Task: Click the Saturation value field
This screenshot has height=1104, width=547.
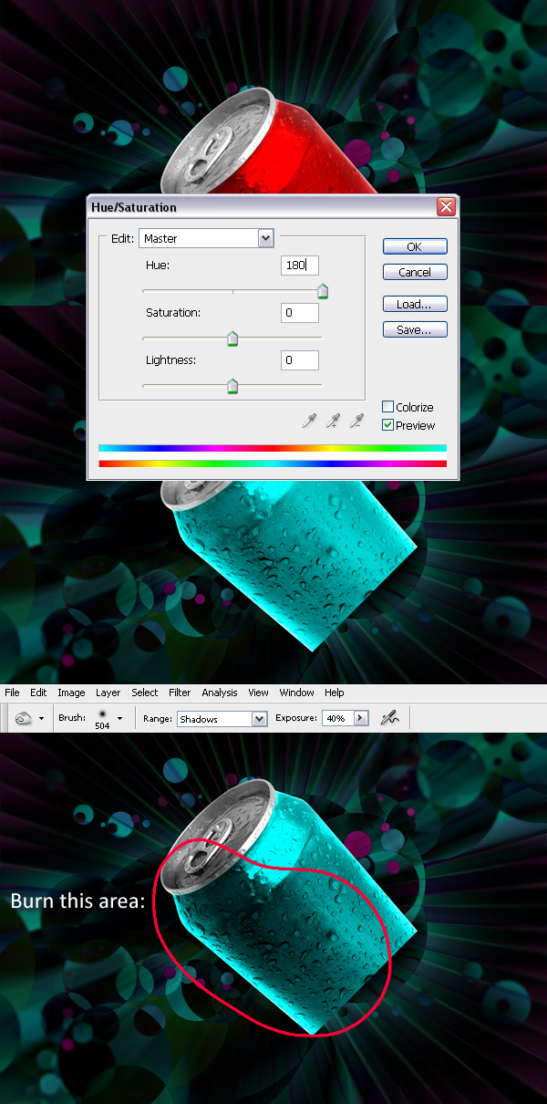Action: pos(300,313)
